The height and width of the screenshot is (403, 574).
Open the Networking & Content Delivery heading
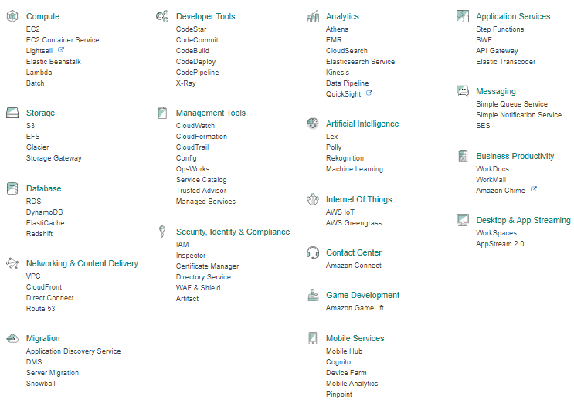point(82,263)
